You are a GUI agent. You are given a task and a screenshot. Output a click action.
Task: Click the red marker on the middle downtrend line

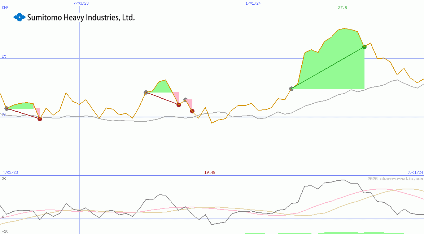click(179, 105)
